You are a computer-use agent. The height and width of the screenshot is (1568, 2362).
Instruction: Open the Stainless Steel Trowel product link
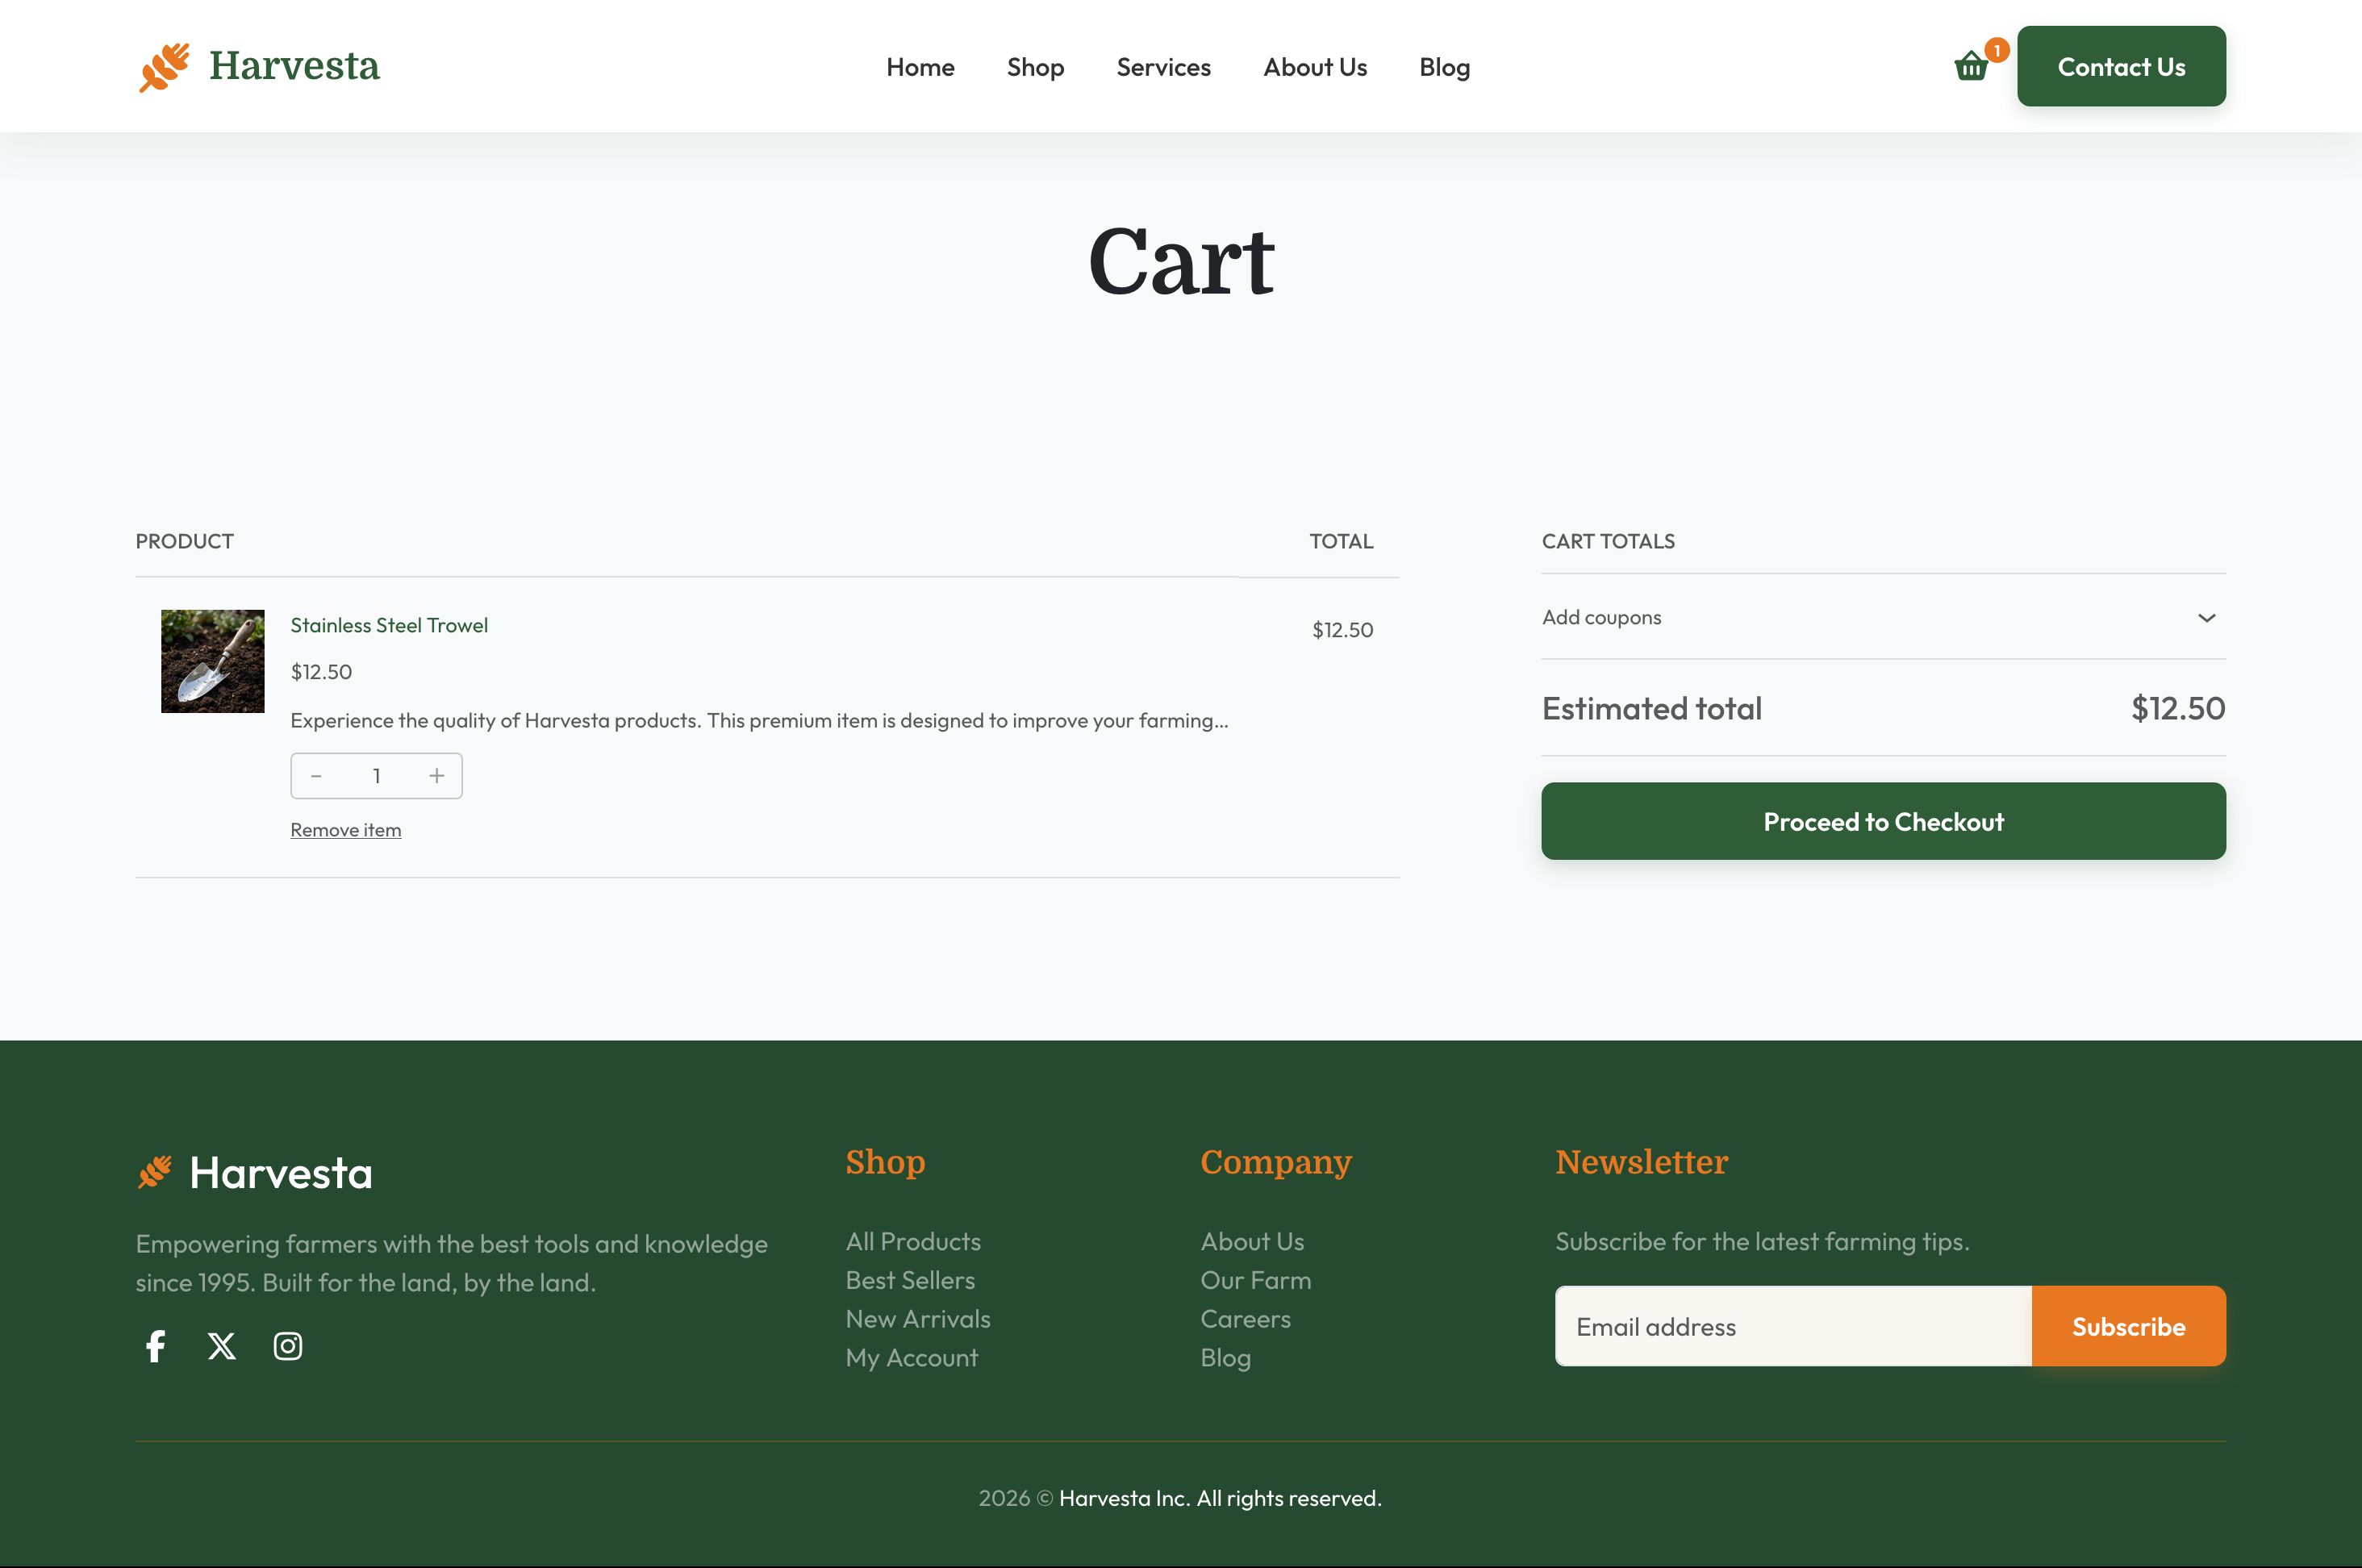point(389,625)
